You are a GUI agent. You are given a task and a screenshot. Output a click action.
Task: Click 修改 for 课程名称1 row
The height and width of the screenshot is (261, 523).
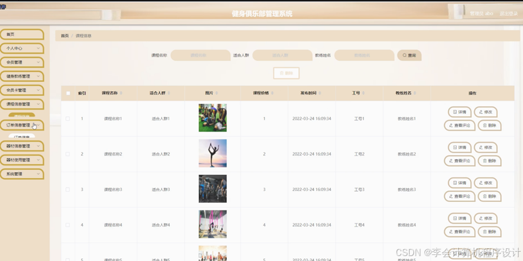[486, 112]
